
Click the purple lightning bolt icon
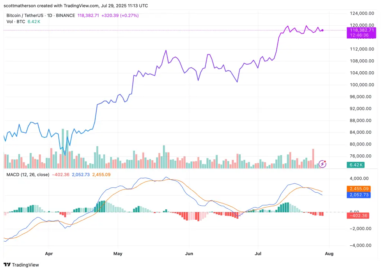[x=322, y=164]
